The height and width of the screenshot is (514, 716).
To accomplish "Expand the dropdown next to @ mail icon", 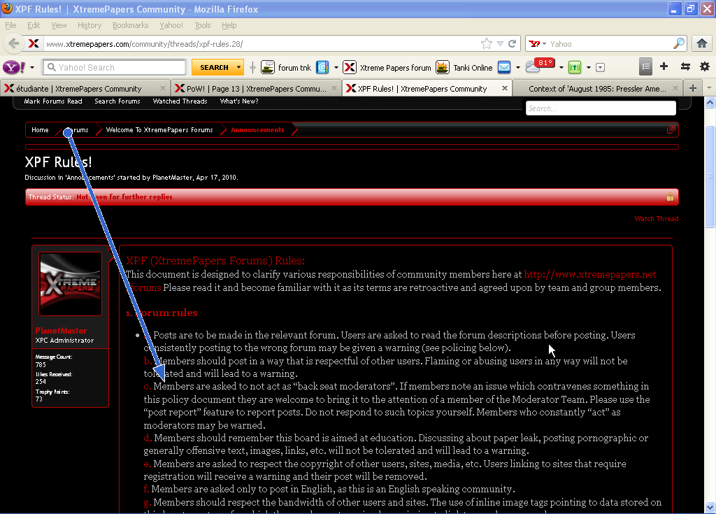I will coord(336,68).
